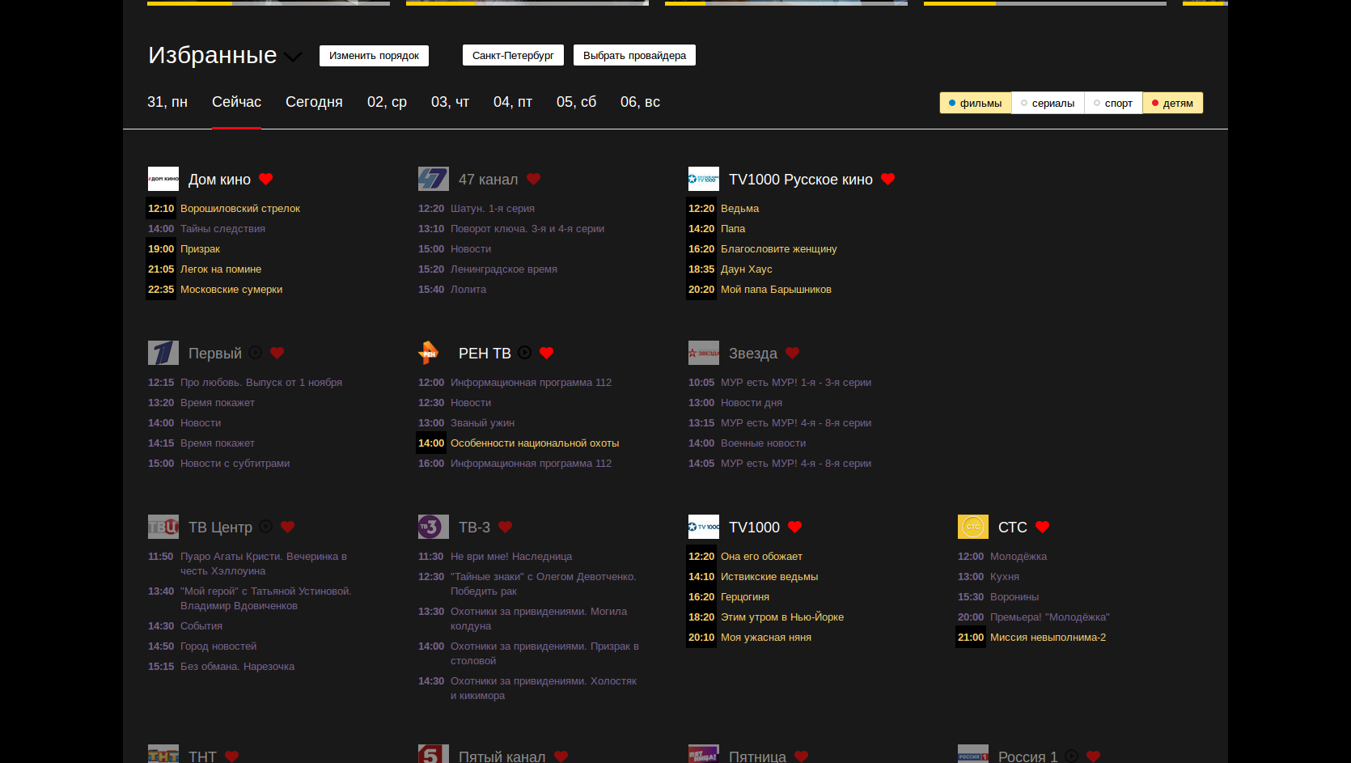Toggle the детям filter
The image size is (1351, 763).
[x=1173, y=103]
